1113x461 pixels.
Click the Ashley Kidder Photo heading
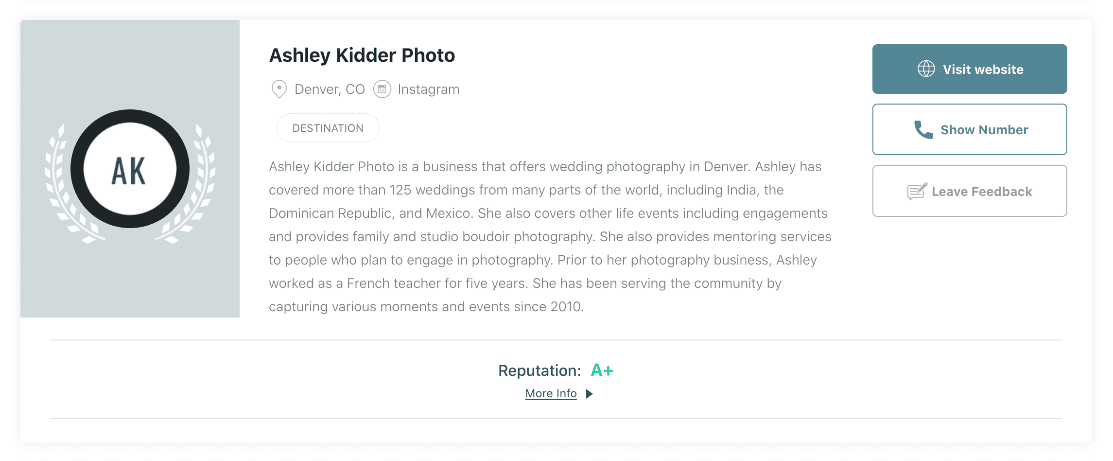[x=362, y=55]
